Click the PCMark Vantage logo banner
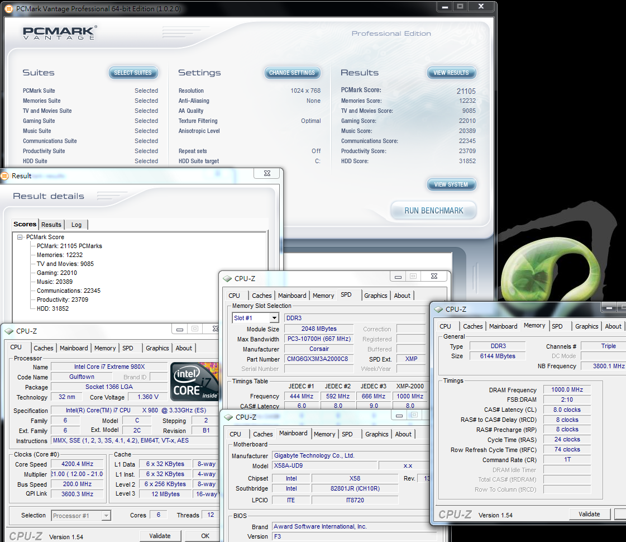The height and width of the screenshot is (542, 626). point(60,33)
